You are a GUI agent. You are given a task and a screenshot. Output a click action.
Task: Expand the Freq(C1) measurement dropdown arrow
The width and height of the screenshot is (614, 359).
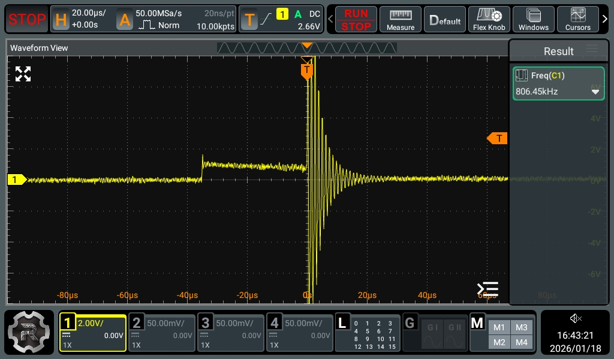[595, 92]
